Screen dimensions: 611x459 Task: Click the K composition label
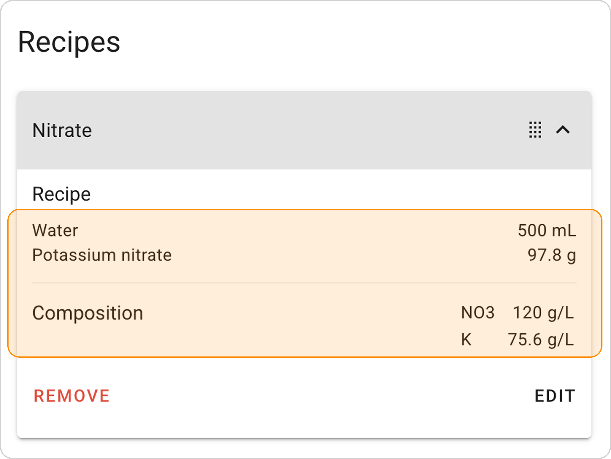(x=466, y=340)
